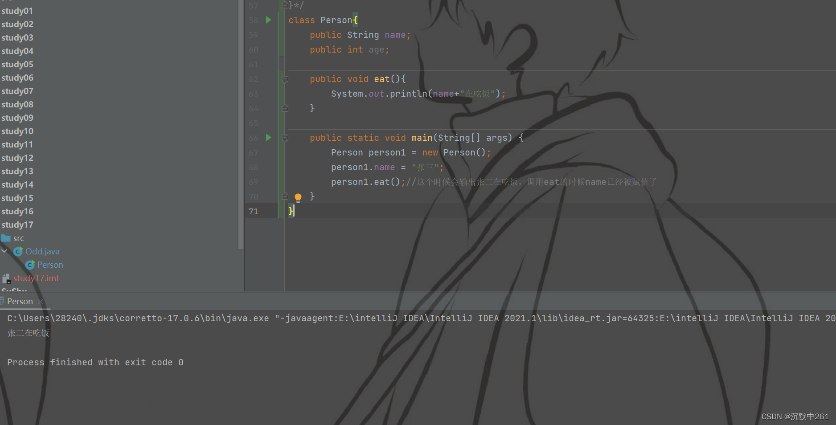The width and height of the screenshot is (836, 425).
Task: Click the Odd.java class icon
Action: pyautogui.click(x=18, y=252)
